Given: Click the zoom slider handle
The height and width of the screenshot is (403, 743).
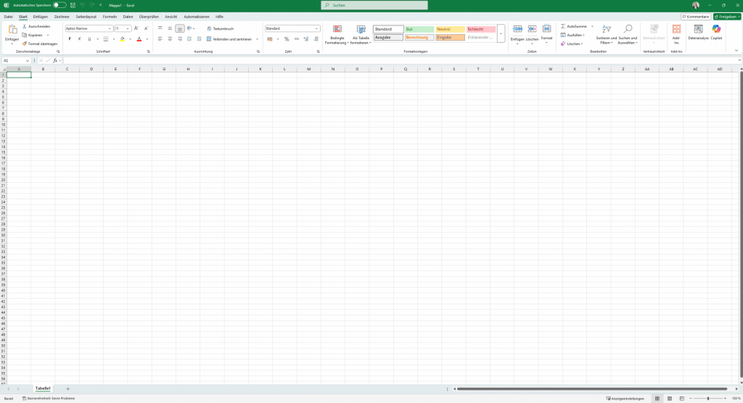Looking at the screenshot, I should (x=708, y=399).
